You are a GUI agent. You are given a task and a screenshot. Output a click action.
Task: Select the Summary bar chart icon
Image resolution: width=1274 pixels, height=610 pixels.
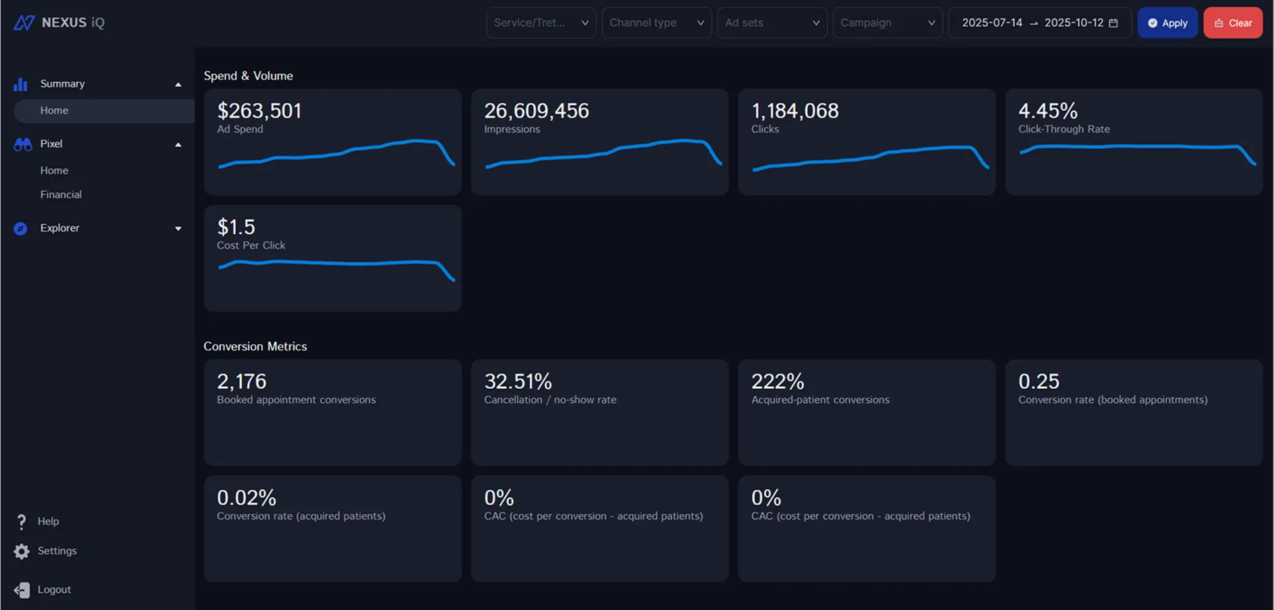(21, 83)
